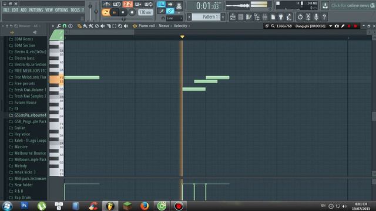376x211 pixels.
Task: Select the Mute tool in piano roll
Action: click(x=103, y=26)
